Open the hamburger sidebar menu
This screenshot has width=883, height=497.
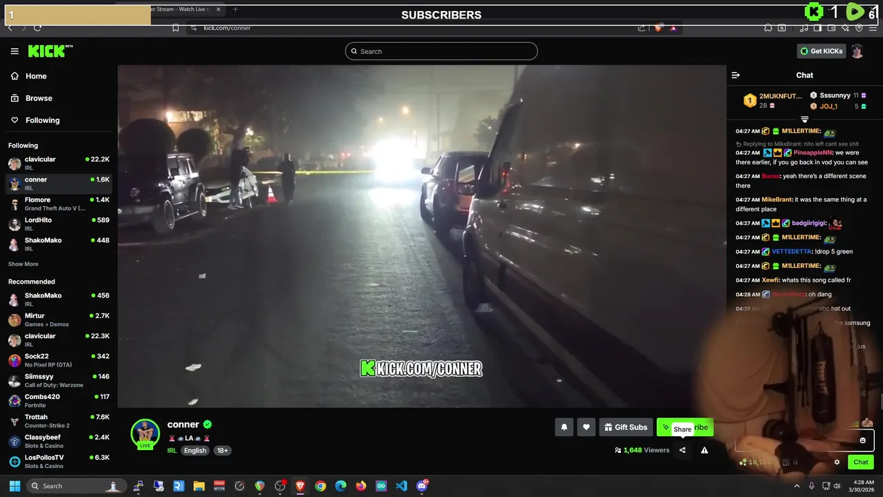[14, 51]
